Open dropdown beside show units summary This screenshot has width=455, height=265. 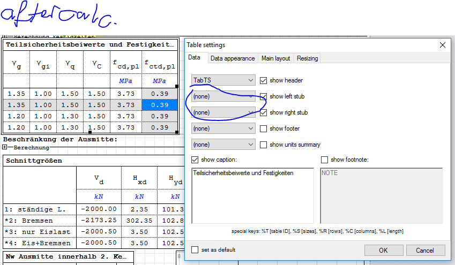click(223, 145)
